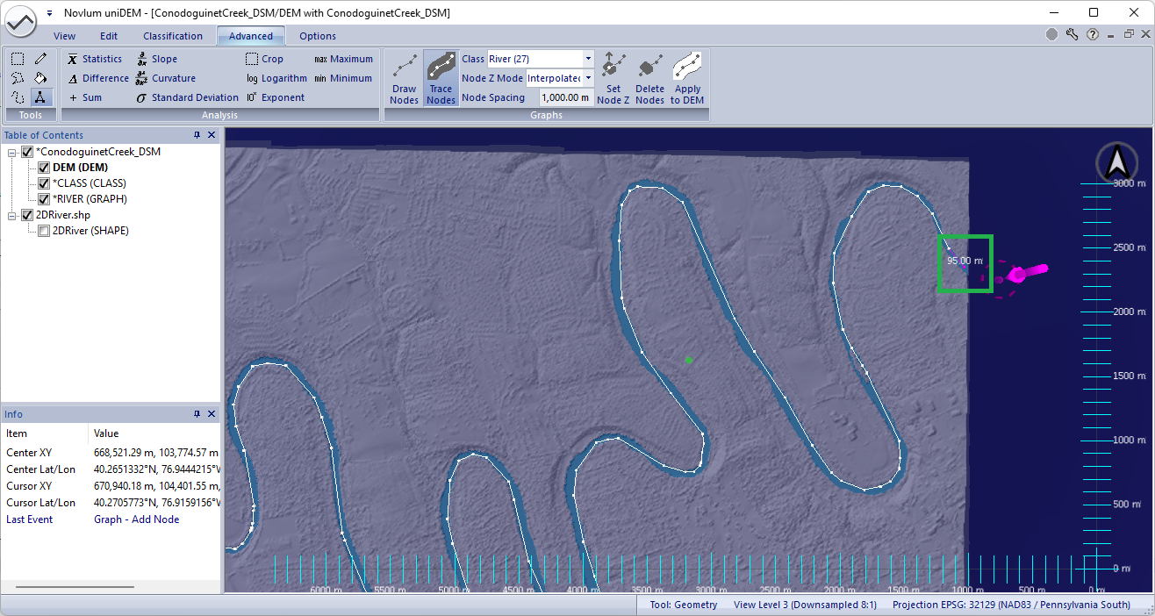This screenshot has height=616, width=1155.
Task: Select the pencil draw tool
Action: pyautogui.click(x=40, y=59)
